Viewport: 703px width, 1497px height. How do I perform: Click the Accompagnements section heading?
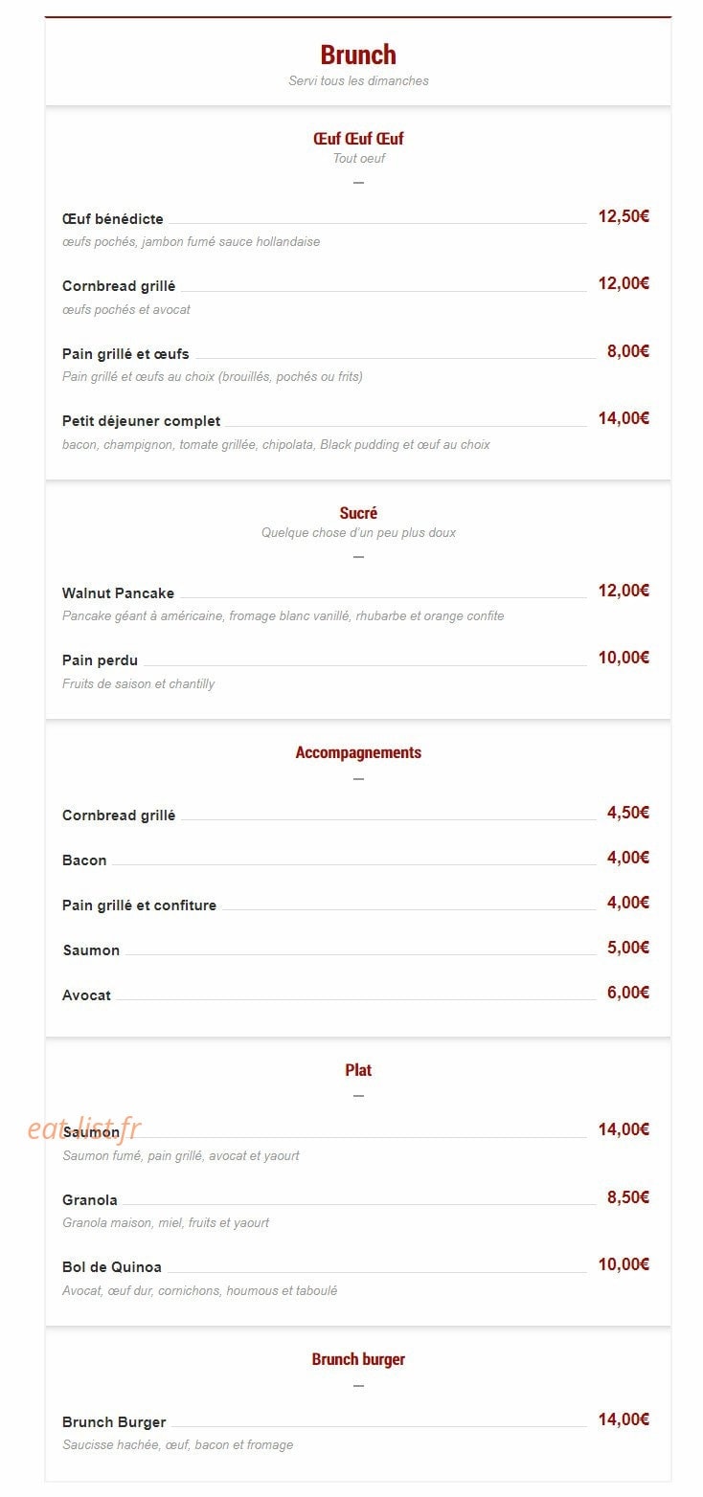(x=358, y=752)
